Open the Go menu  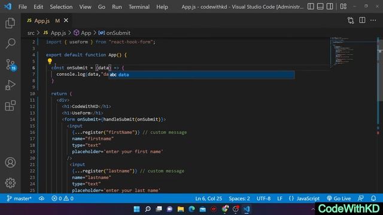click(101, 7)
